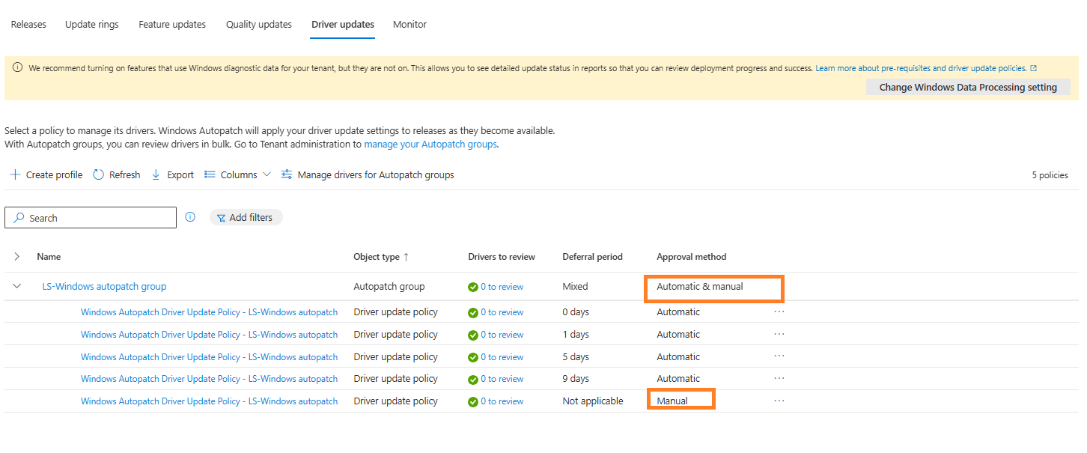Click 0 to review in 9 days row
The width and height of the screenshot is (1087, 453).
(x=502, y=379)
